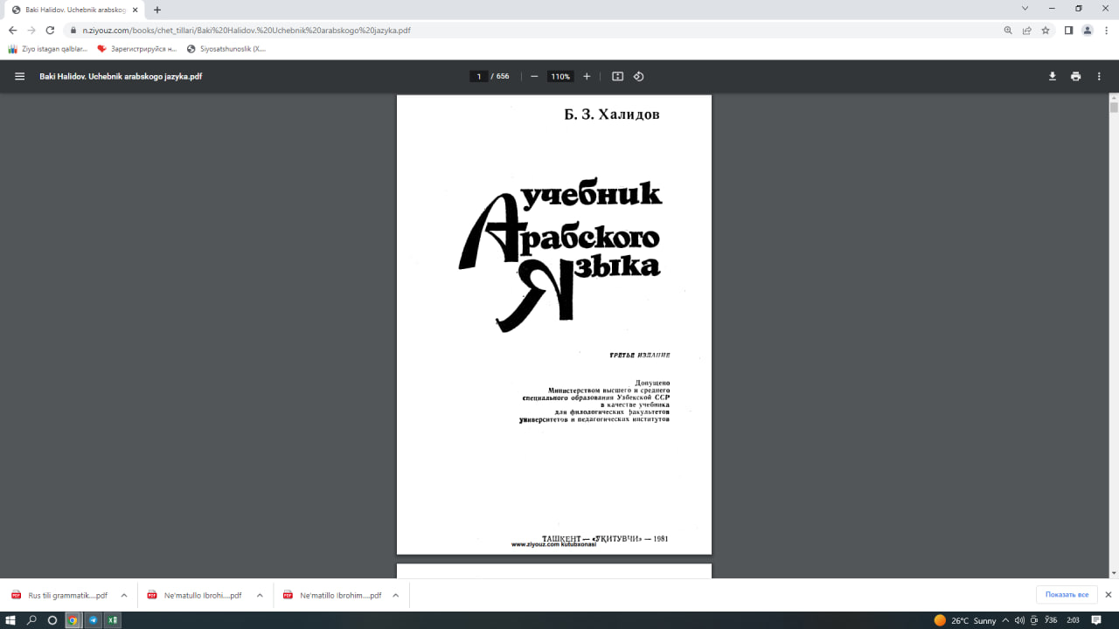Expand the system tray hidden icons
Screen dimensions: 1119x629
pyautogui.click(x=1004, y=621)
